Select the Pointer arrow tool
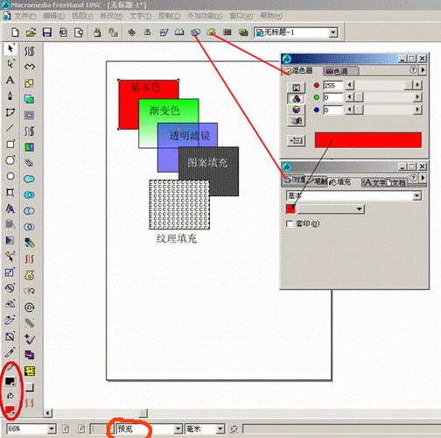Screen dimensions: 441x438 coord(10,48)
